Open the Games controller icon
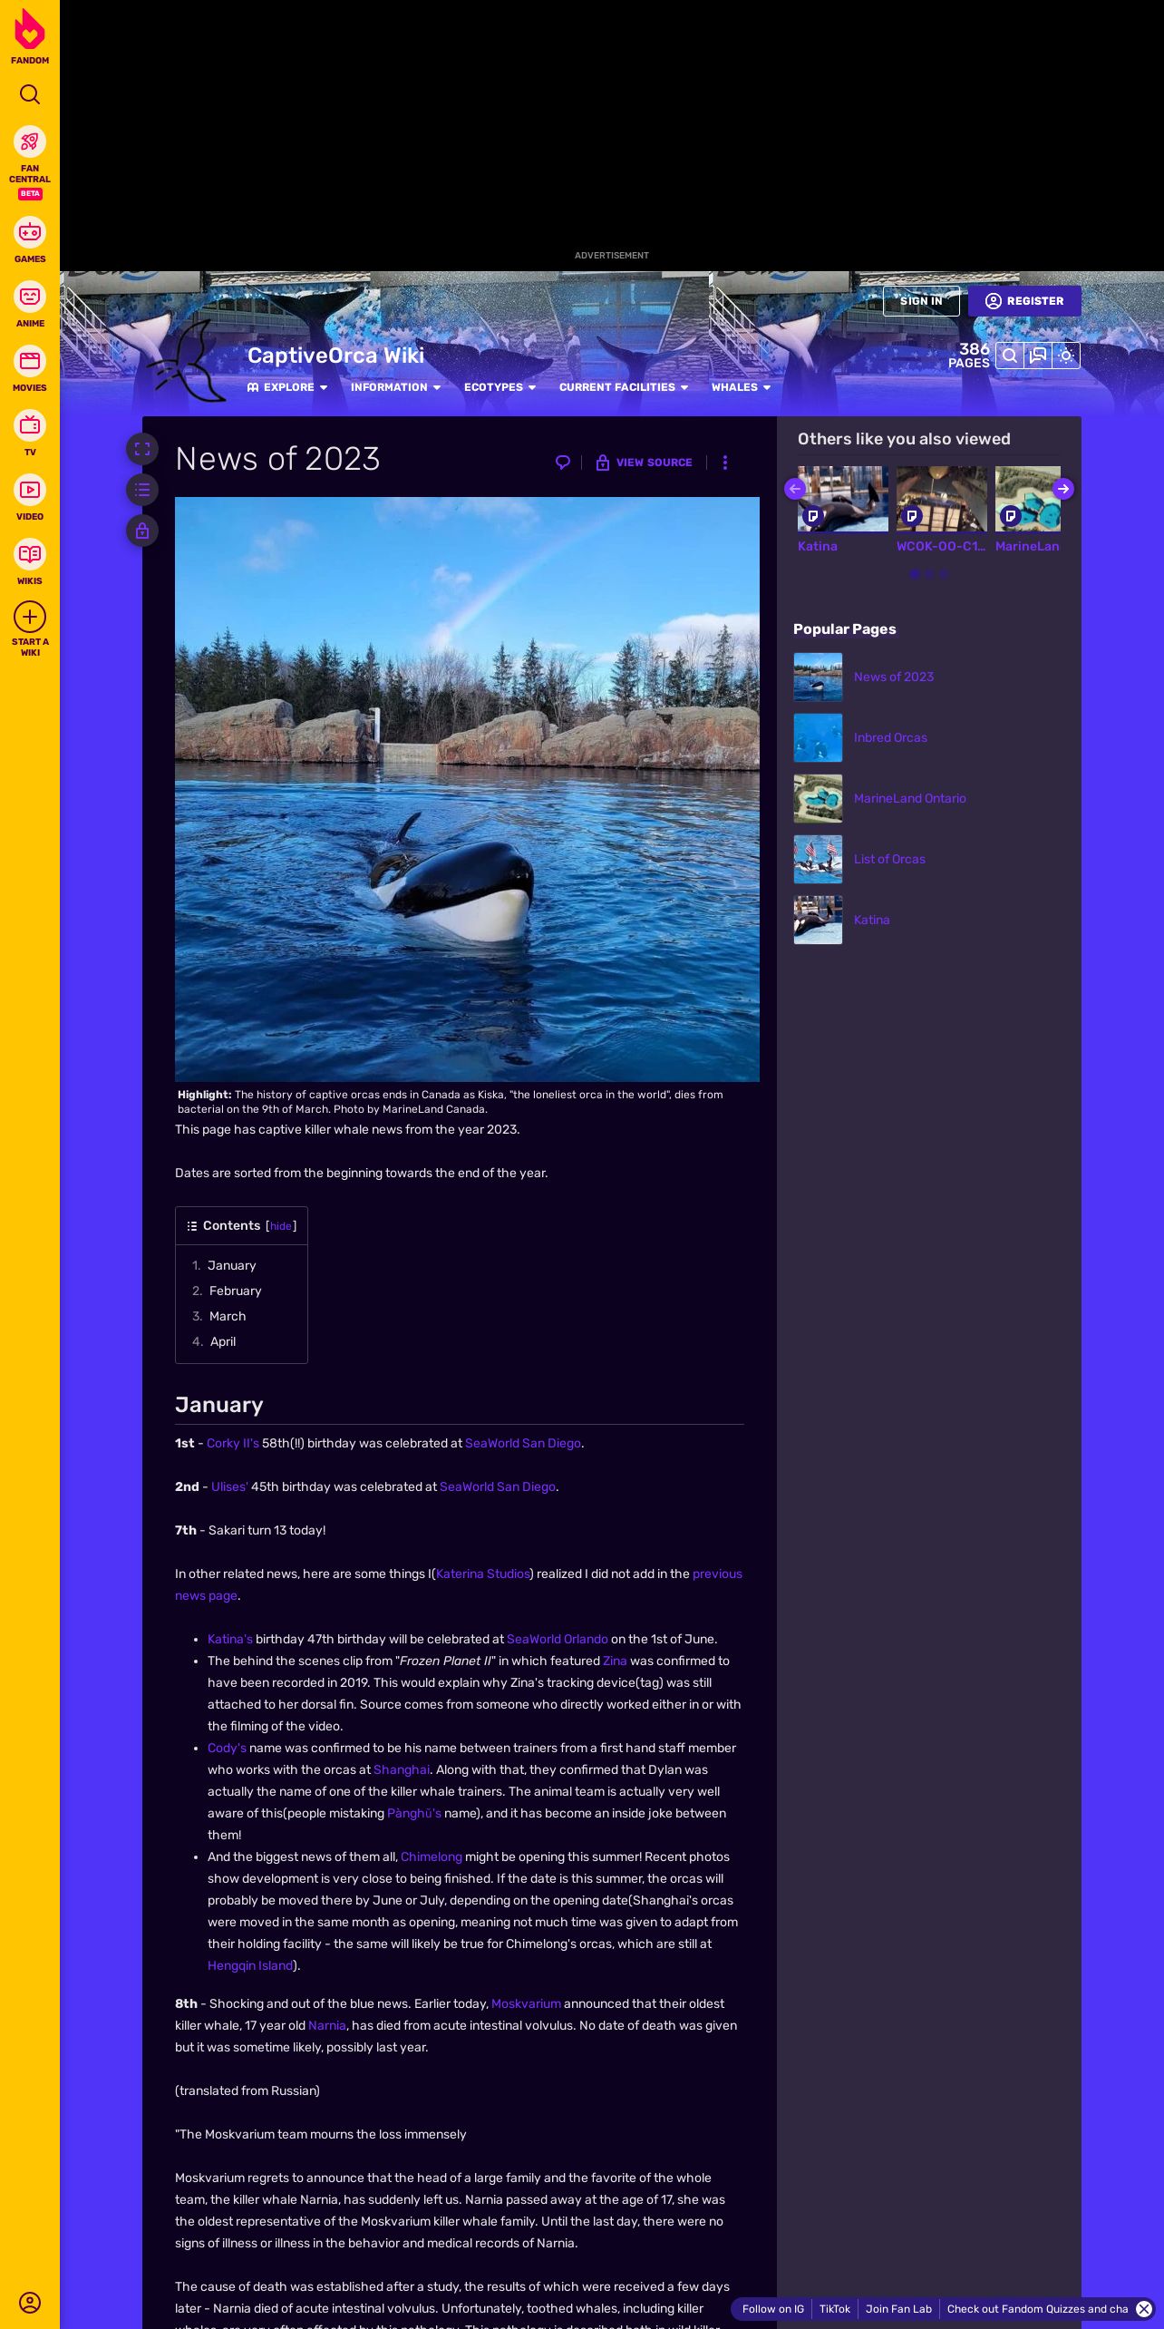The height and width of the screenshot is (2329, 1164). [x=30, y=232]
